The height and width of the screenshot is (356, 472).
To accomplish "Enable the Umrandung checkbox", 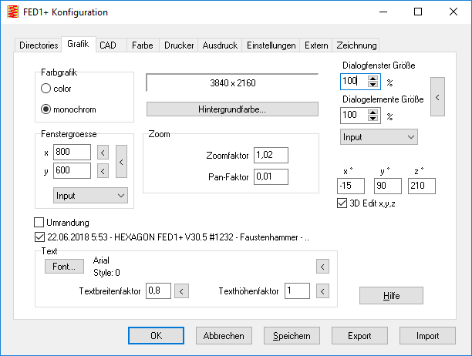I will click(x=40, y=223).
